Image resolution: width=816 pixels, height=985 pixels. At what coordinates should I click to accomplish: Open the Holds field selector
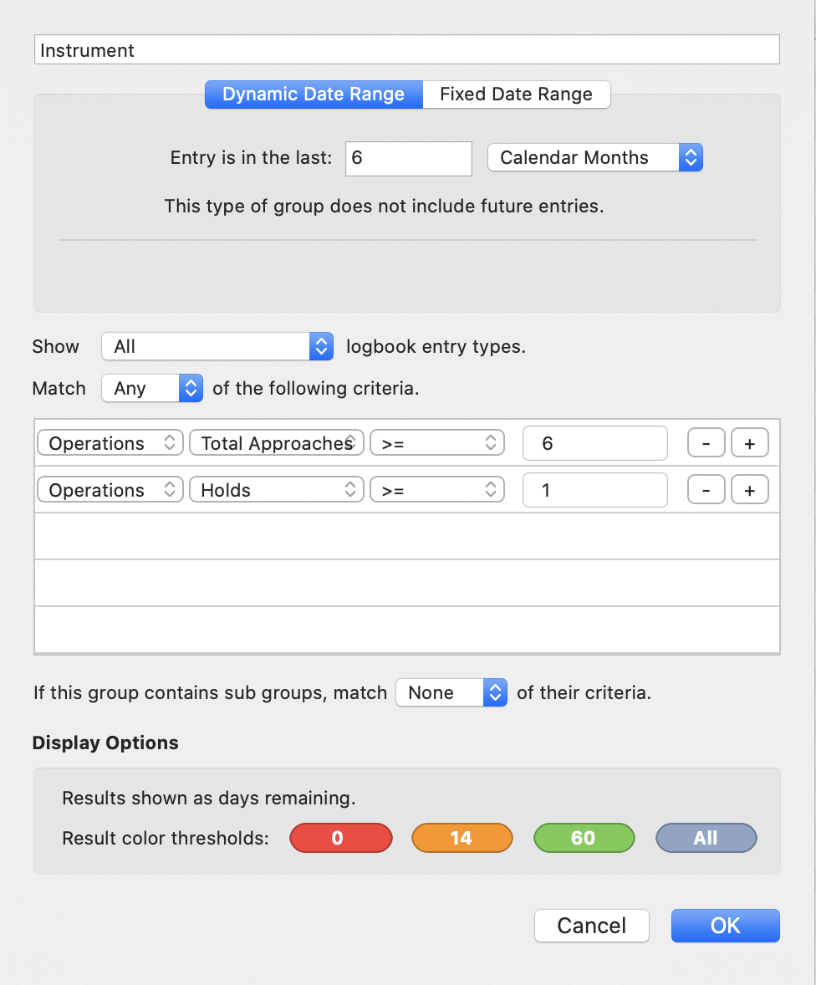[x=277, y=490]
